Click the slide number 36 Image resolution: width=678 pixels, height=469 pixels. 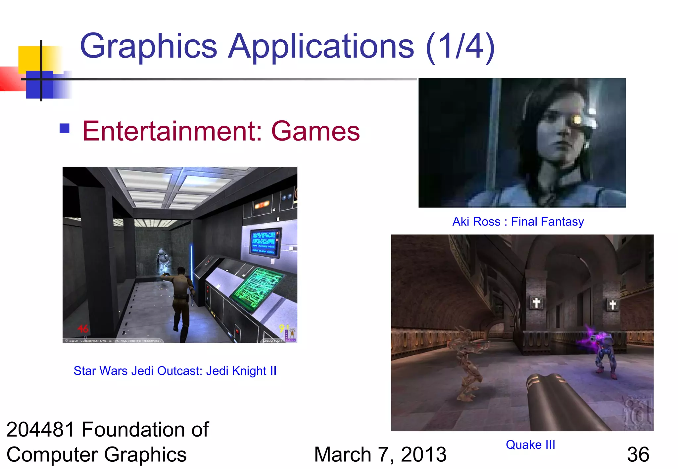[638, 454]
